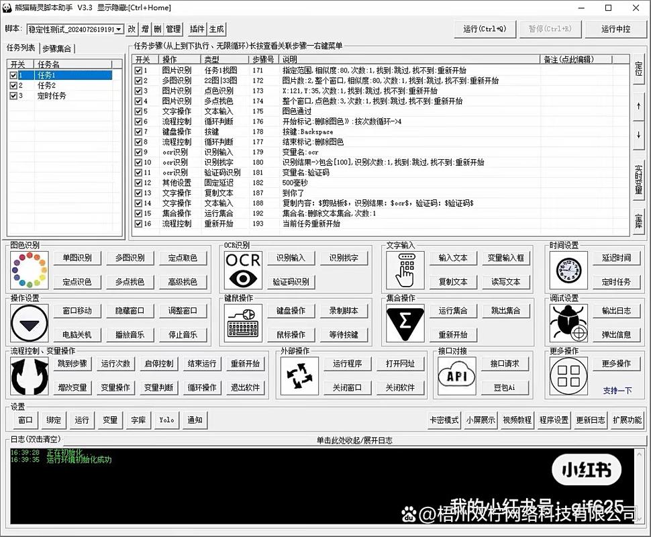The width and height of the screenshot is (651, 537).
Task: Click the 验证码识别 button
Action: (x=291, y=282)
